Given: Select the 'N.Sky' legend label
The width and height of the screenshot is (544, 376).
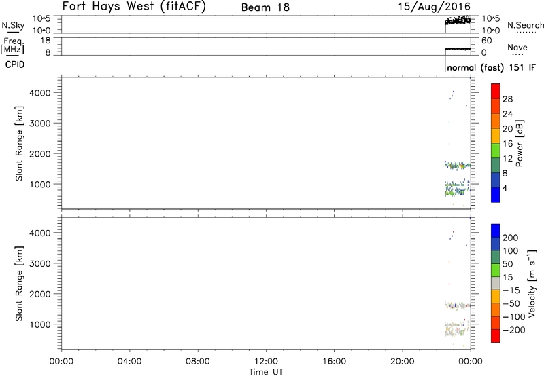Looking at the screenshot, I should pos(13,25).
